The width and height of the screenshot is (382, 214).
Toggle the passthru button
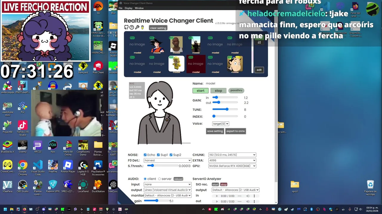[236, 90]
